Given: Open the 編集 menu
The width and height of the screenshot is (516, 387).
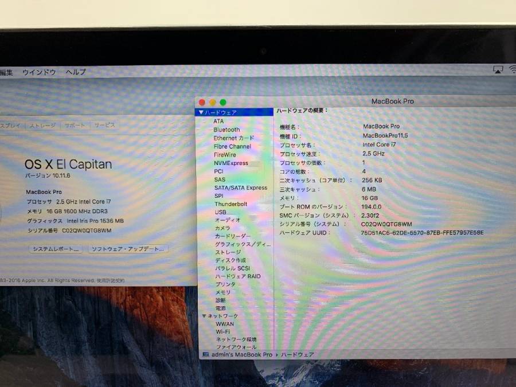Looking at the screenshot, I should (x=6, y=72).
